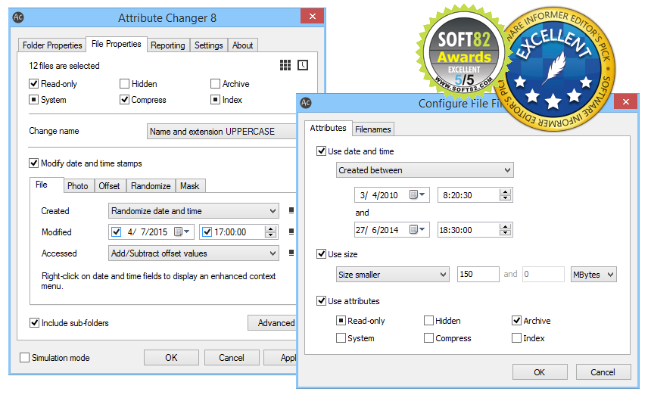
Task: Click Cancel in Configure File Filter dialog
Action: pos(603,372)
